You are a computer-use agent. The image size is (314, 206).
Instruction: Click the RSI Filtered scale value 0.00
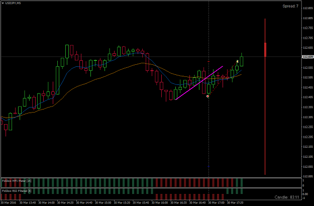coord(305,194)
